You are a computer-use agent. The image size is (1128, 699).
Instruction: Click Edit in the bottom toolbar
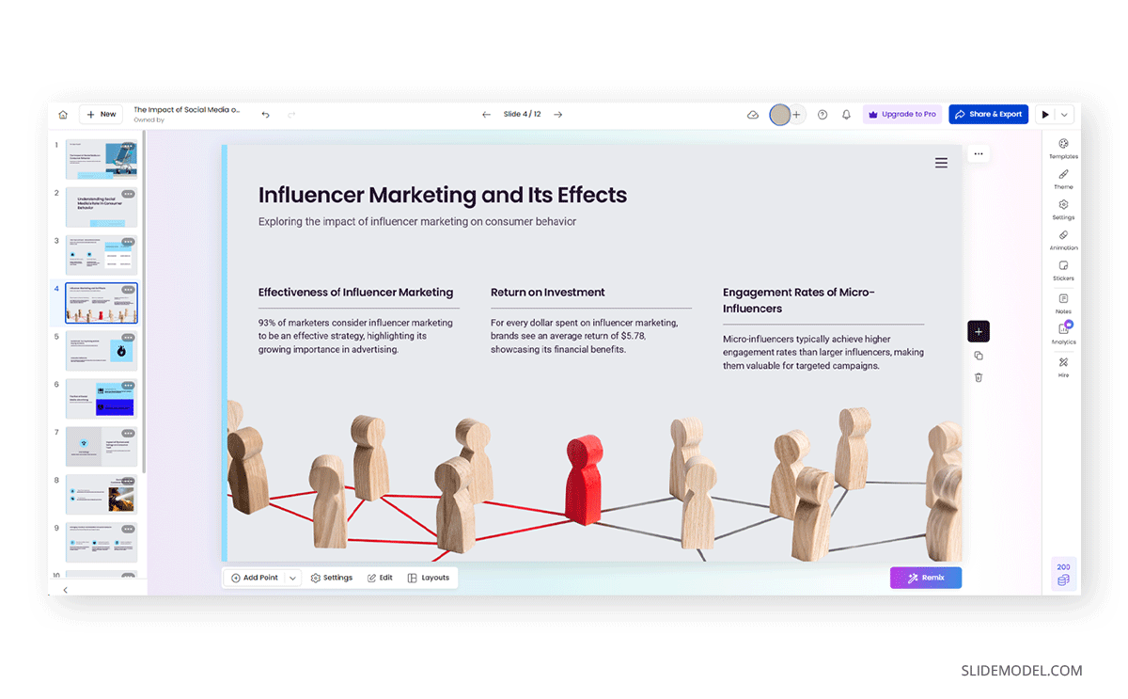pos(380,578)
